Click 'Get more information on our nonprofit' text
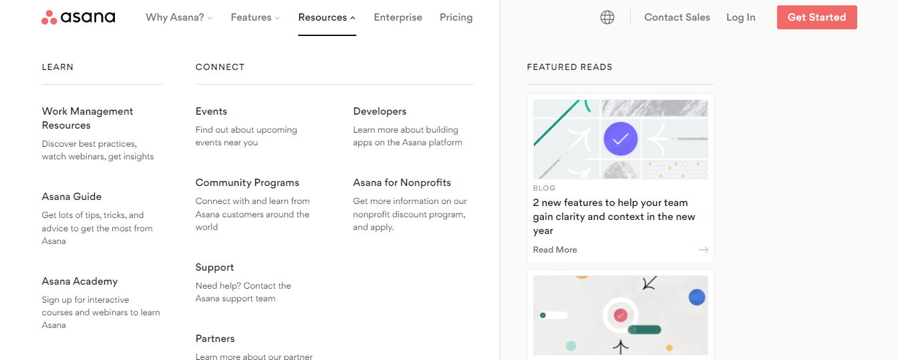This screenshot has width=898, height=360. click(x=410, y=214)
